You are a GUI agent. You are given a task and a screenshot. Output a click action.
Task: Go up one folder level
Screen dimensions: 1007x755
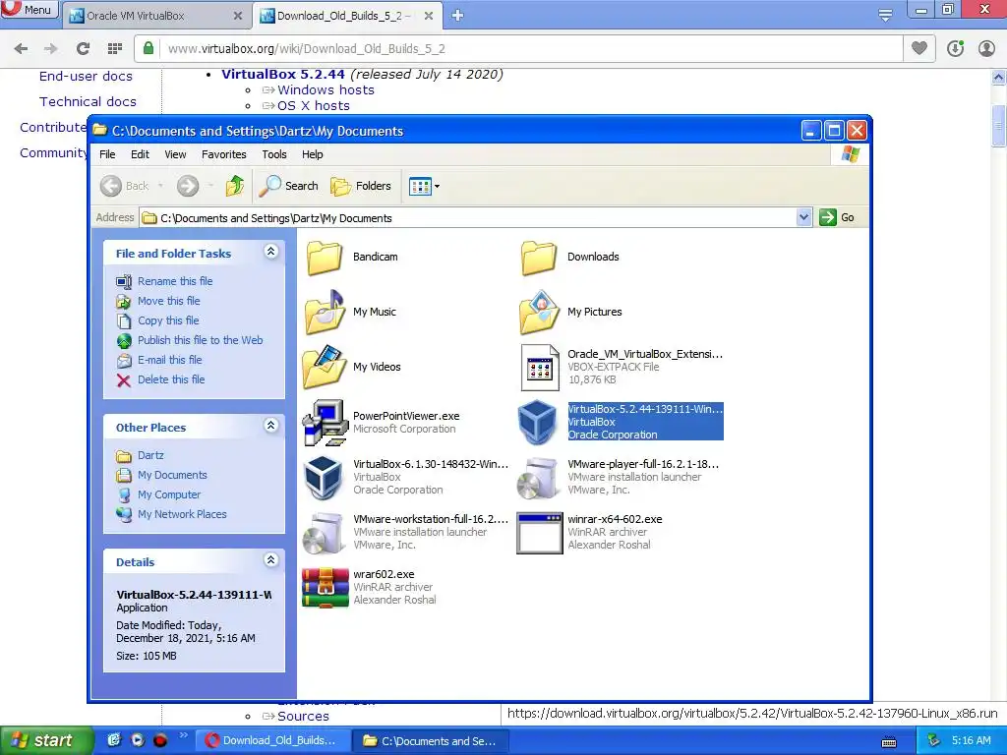tap(234, 186)
